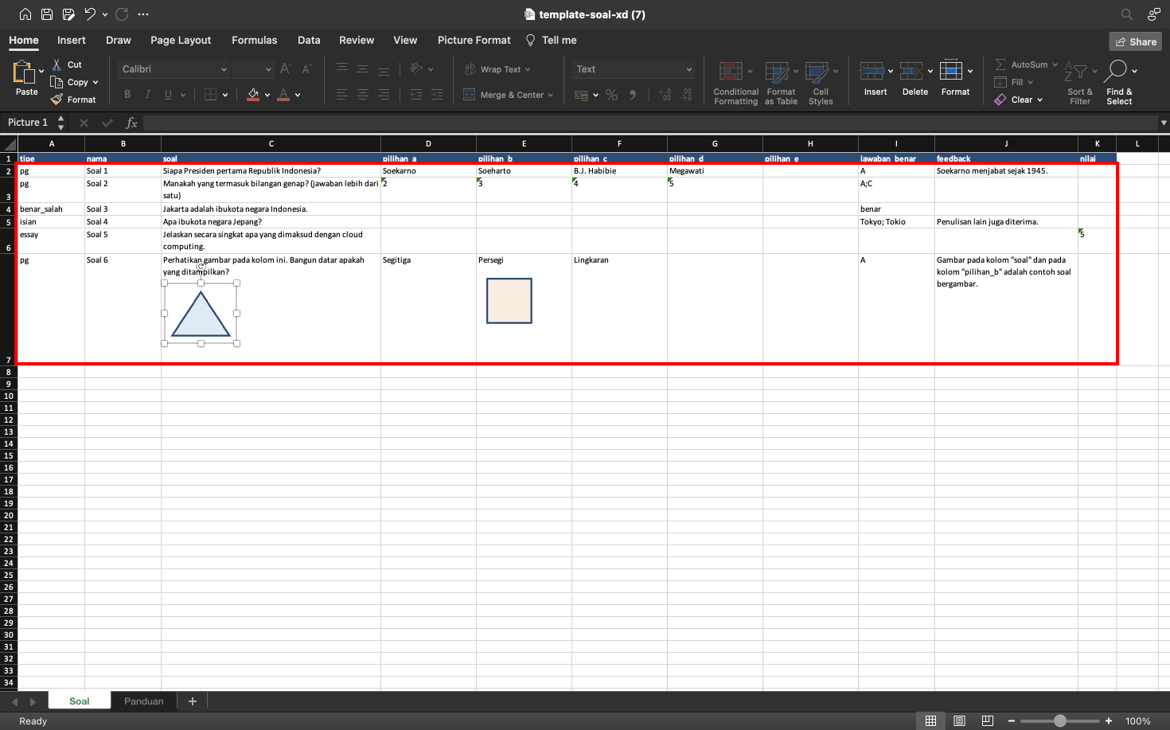Screen dimensions: 1170x730
Task: Click the Format Painter brush icon
Action: 57,100
